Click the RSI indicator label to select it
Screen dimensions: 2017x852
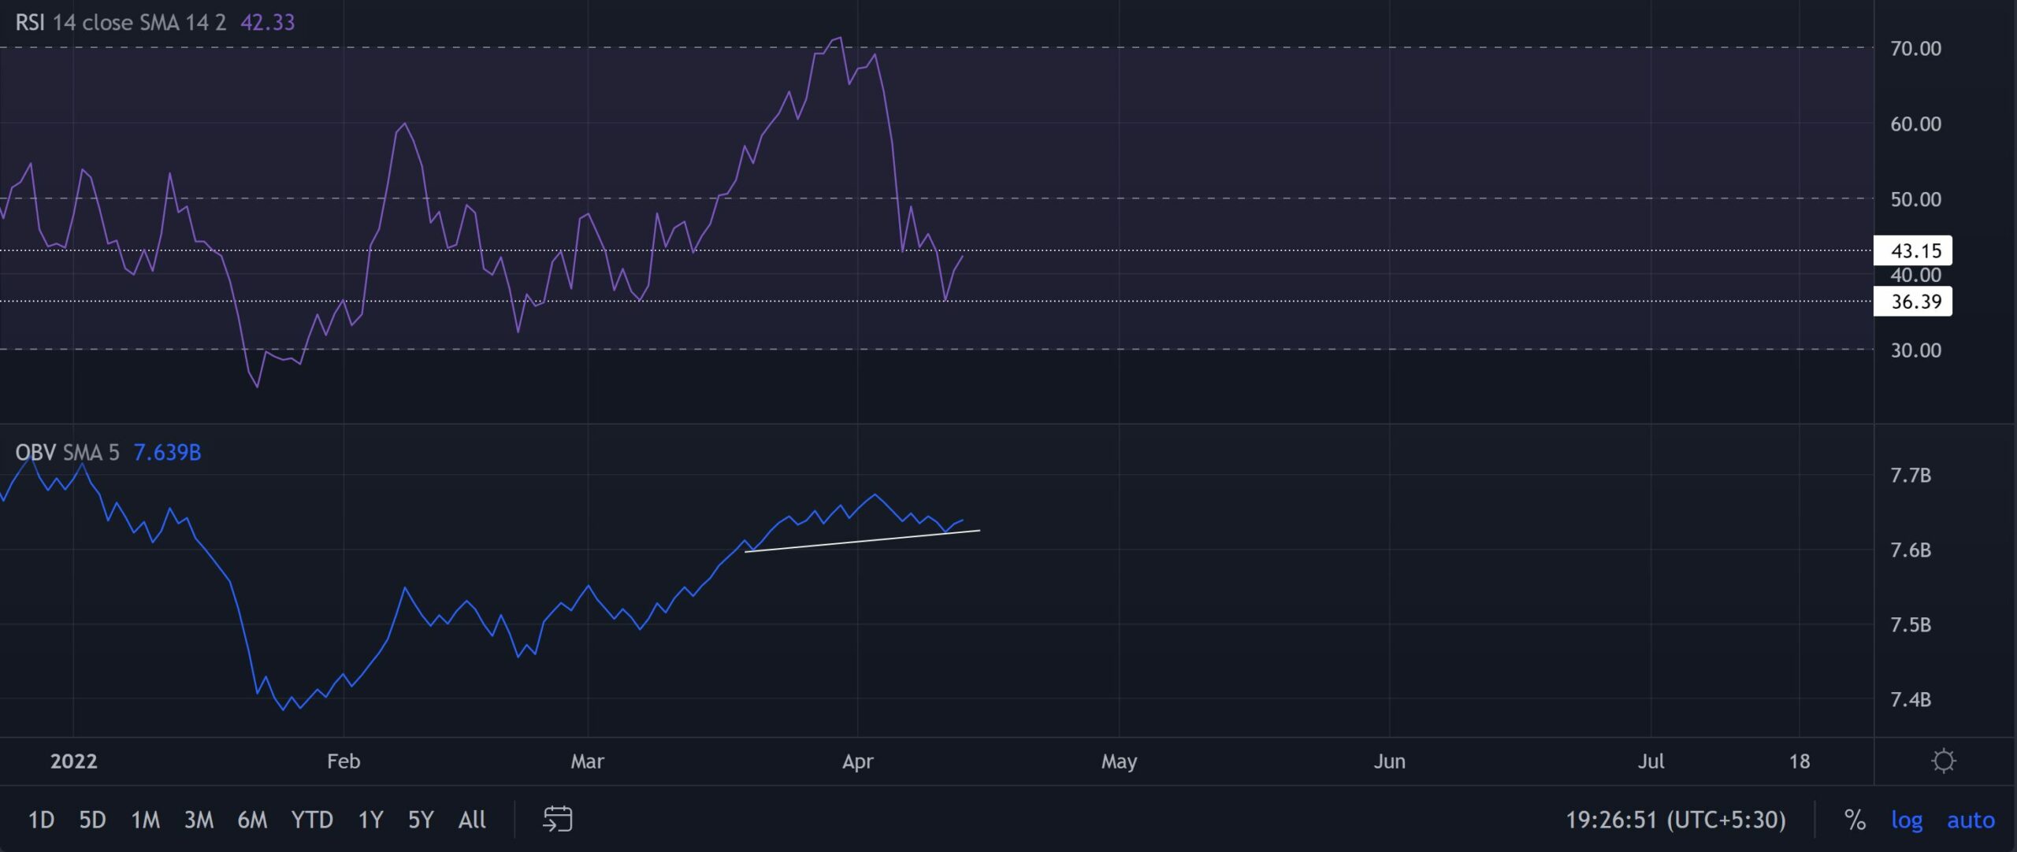(30, 22)
